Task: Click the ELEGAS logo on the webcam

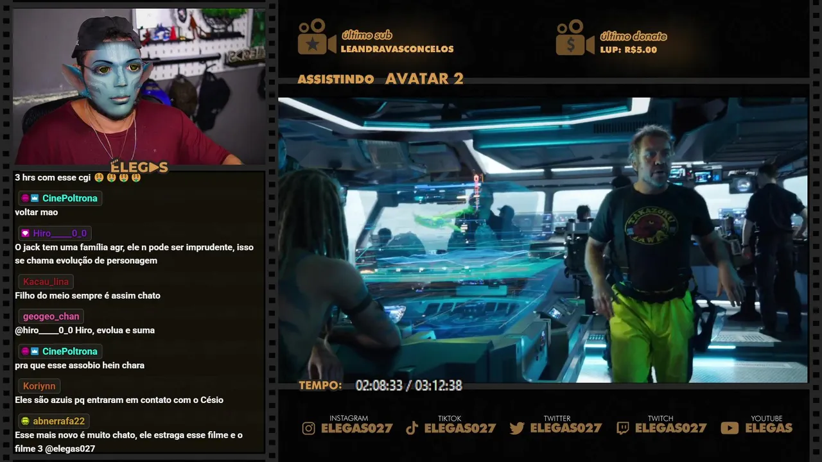Action: 139,167
